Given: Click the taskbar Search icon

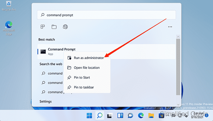Looking at the screenshot, I should click(x=100, y=116).
